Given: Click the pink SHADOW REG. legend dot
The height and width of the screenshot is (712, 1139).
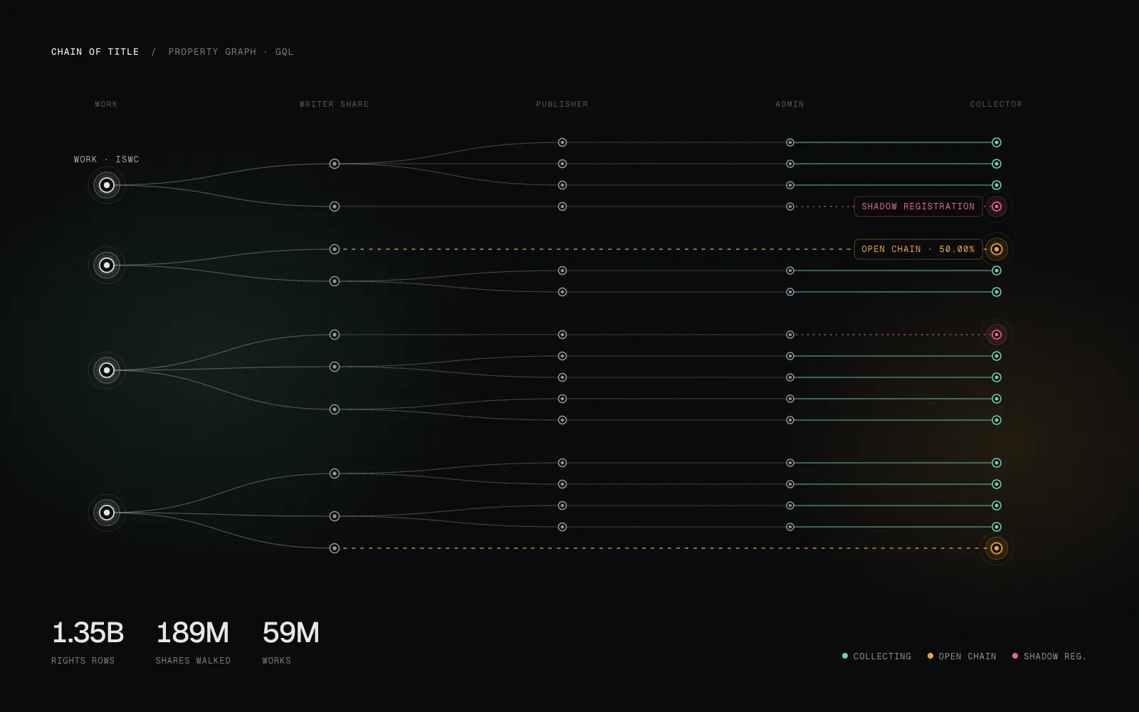Looking at the screenshot, I should click(1015, 656).
